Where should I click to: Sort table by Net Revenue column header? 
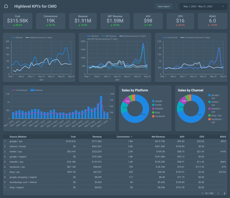pyautogui.click(x=158, y=136)
